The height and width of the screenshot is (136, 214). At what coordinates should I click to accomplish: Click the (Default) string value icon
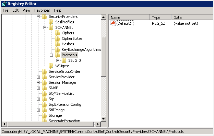113,23
